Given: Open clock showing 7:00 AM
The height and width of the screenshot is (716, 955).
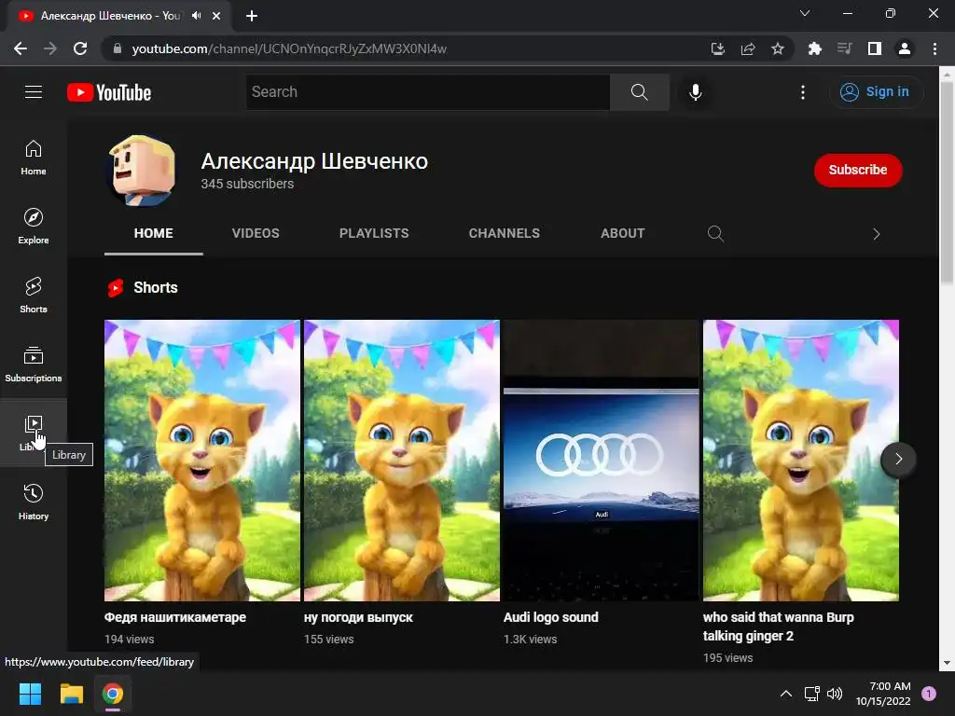Looking at the screenshot, I should pyautogui.click(x=883, y=694).
